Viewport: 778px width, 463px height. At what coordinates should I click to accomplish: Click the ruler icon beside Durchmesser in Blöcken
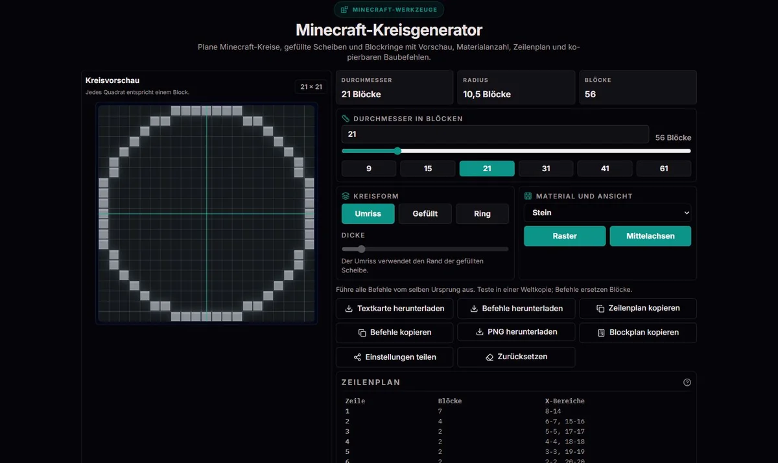click(x=346, y=119)
